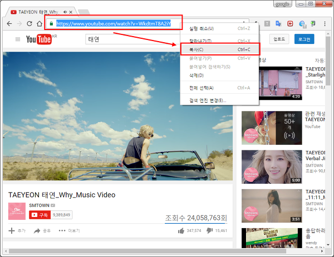Viewport: 334px width, 257px height.
Task: Click in YouTube search box with 태연
Action: 132,39
